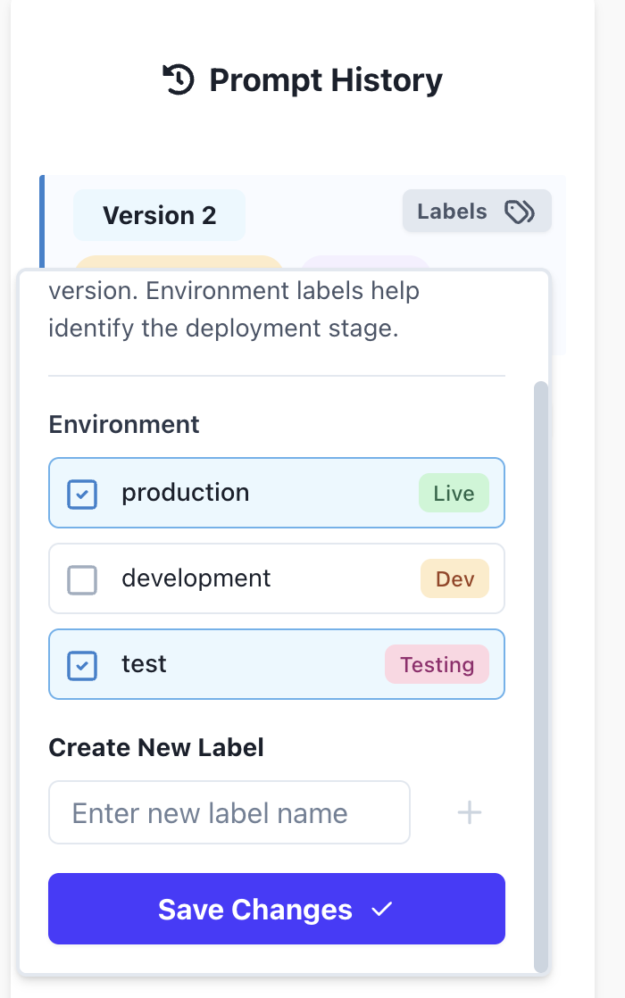Viewport: 625px width, 998px height.
Task: Click the checkmark icon in Save Changes
Action: coord(382,910)
